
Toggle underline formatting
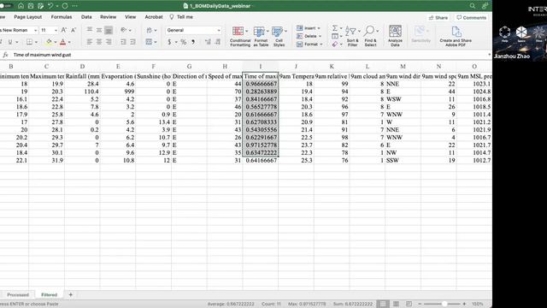10,42
